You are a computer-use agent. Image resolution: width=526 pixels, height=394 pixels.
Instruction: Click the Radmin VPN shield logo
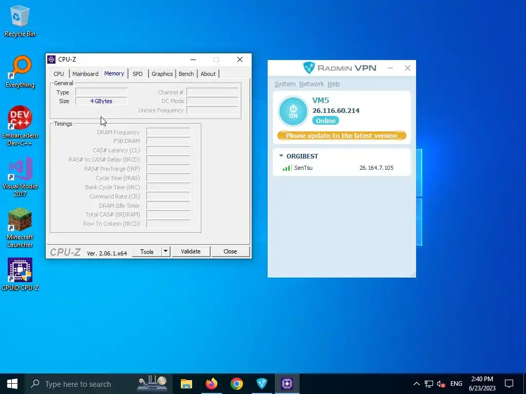coord(309,68)
